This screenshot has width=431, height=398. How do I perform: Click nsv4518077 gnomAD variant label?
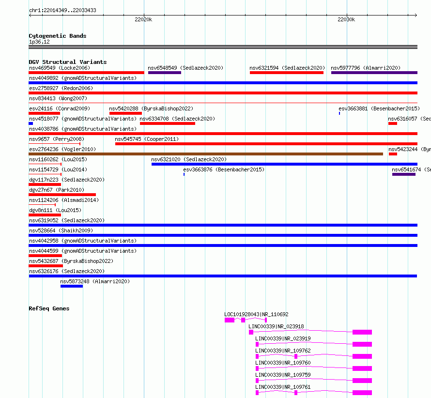click(83, 119)
